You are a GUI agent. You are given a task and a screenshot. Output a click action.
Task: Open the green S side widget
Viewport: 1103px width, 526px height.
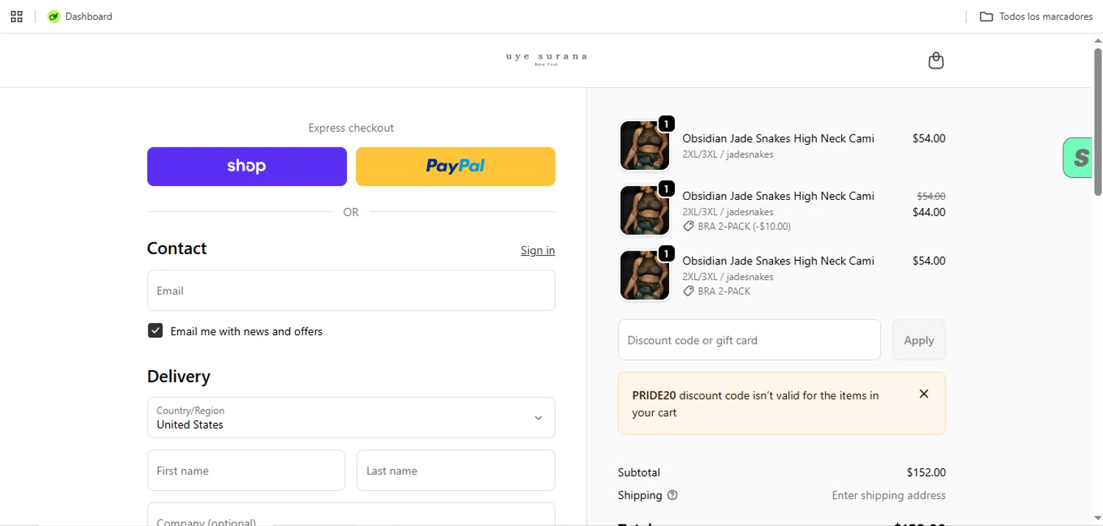(x=1079, y=157)
